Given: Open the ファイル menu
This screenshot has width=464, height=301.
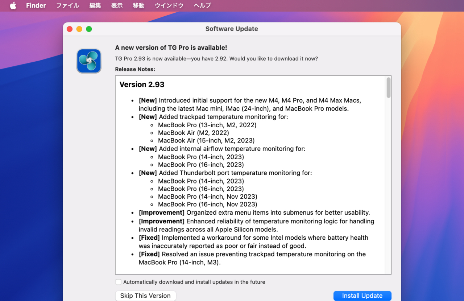Looking at the screenshot, I should [x=67, y=5].
